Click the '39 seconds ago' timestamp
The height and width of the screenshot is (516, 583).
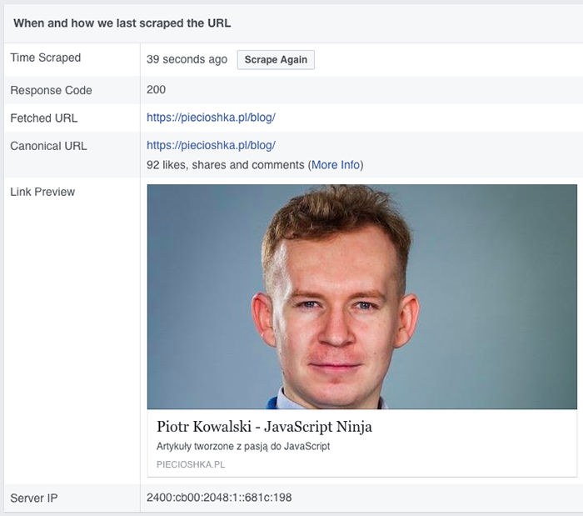pyautogui.click(x=187, y=60)
